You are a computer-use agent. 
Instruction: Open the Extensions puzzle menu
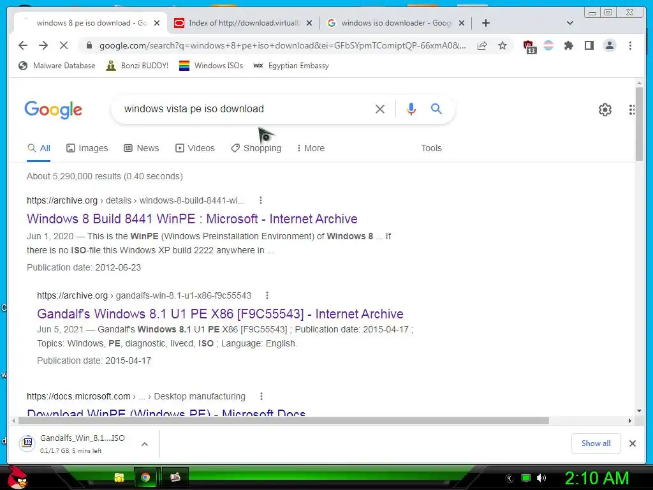tap(568, 45)
